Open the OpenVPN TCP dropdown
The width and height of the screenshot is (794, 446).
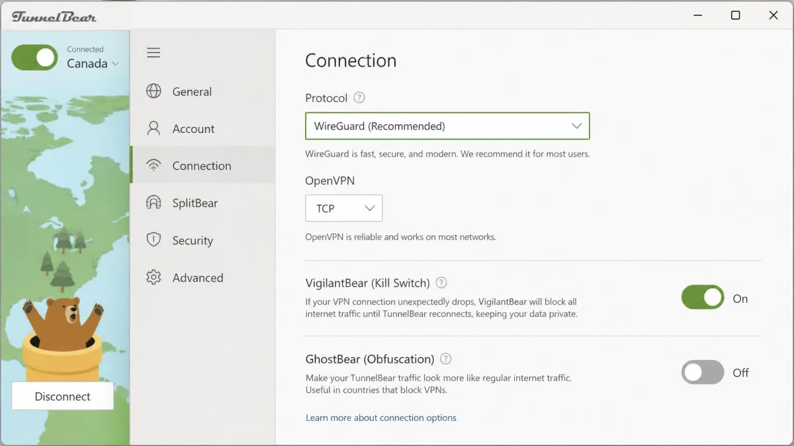coord(344,208)
